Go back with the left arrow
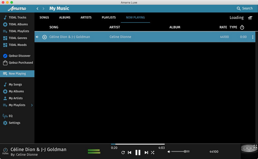Image resolution: width=258 pixels, height=159 pixels. (37, 9)
